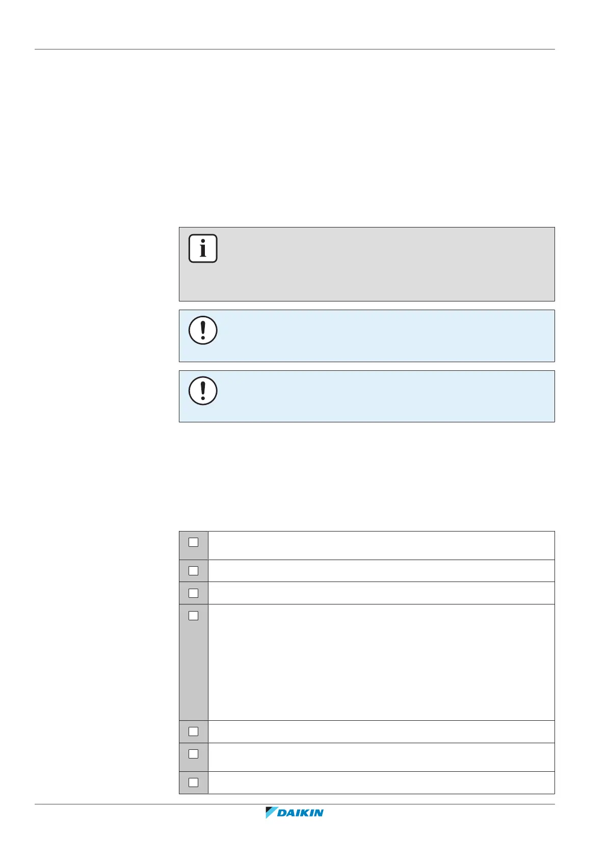607x859 pixels.
Task: Click inside the lower blue notice box
Action: point(382,396)
